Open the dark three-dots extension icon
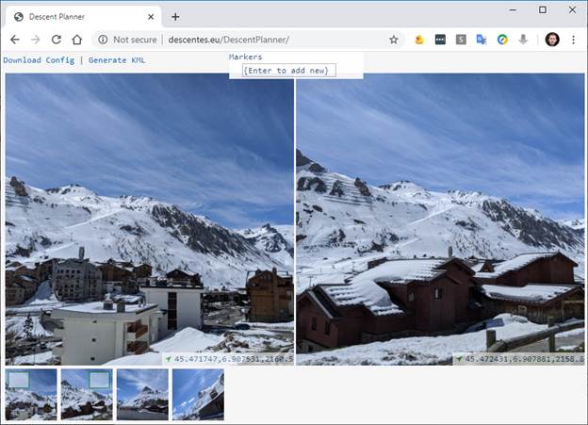 440,40
